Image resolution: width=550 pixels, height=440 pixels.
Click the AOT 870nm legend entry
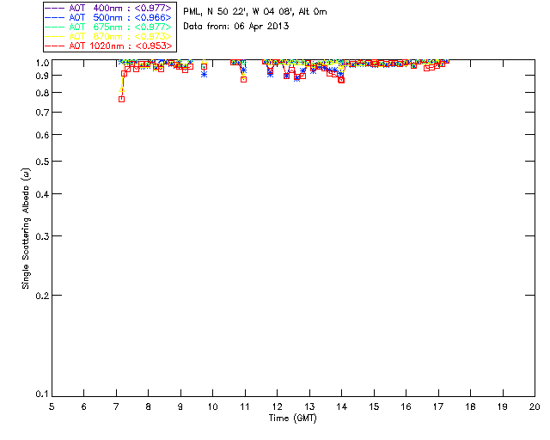[x=108, y=36]
